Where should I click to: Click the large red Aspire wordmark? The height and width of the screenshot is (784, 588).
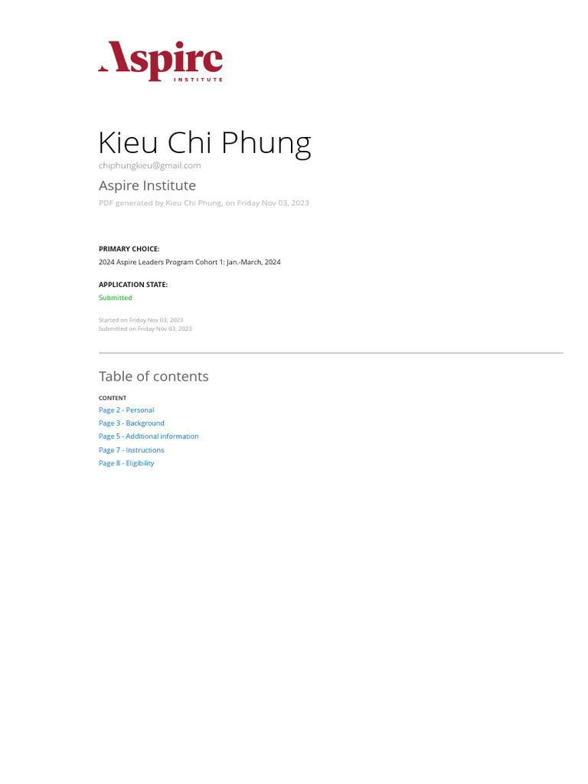[161, 58]
